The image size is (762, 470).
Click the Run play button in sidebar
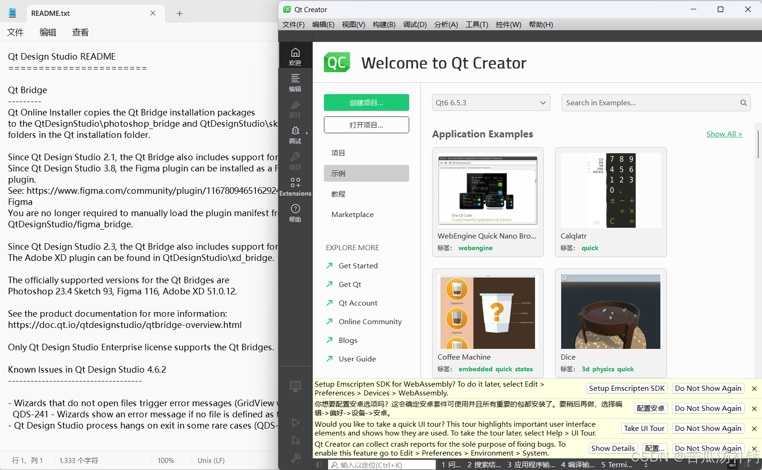tap(295, 422)
